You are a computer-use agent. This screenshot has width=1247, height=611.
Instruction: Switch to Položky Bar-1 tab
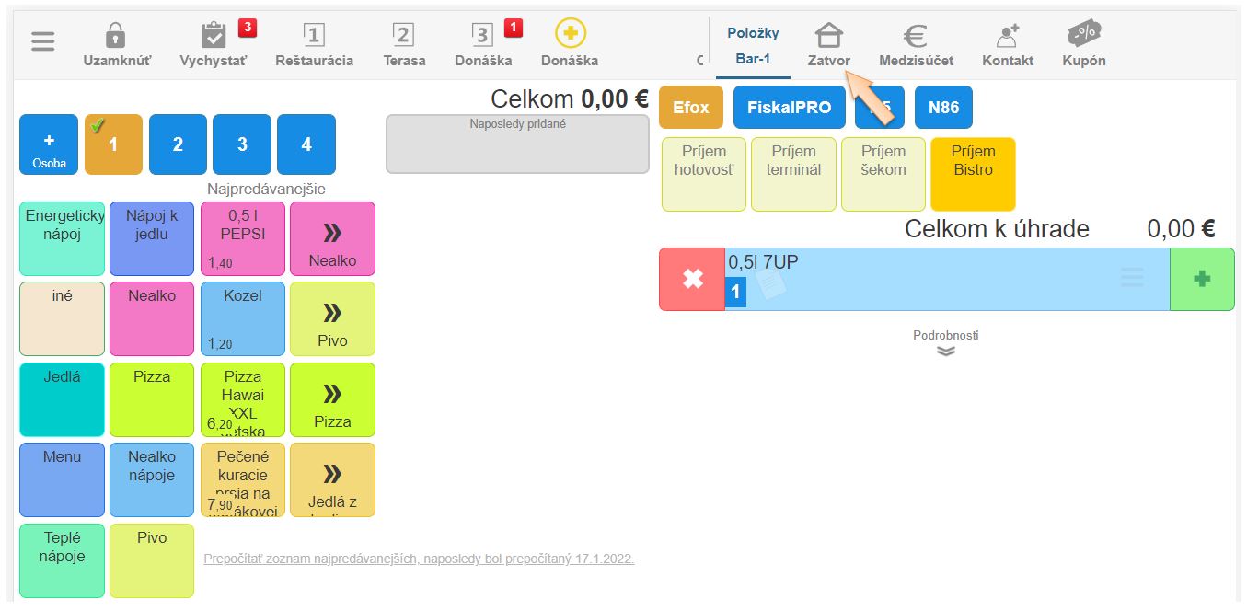coord(753,45)
